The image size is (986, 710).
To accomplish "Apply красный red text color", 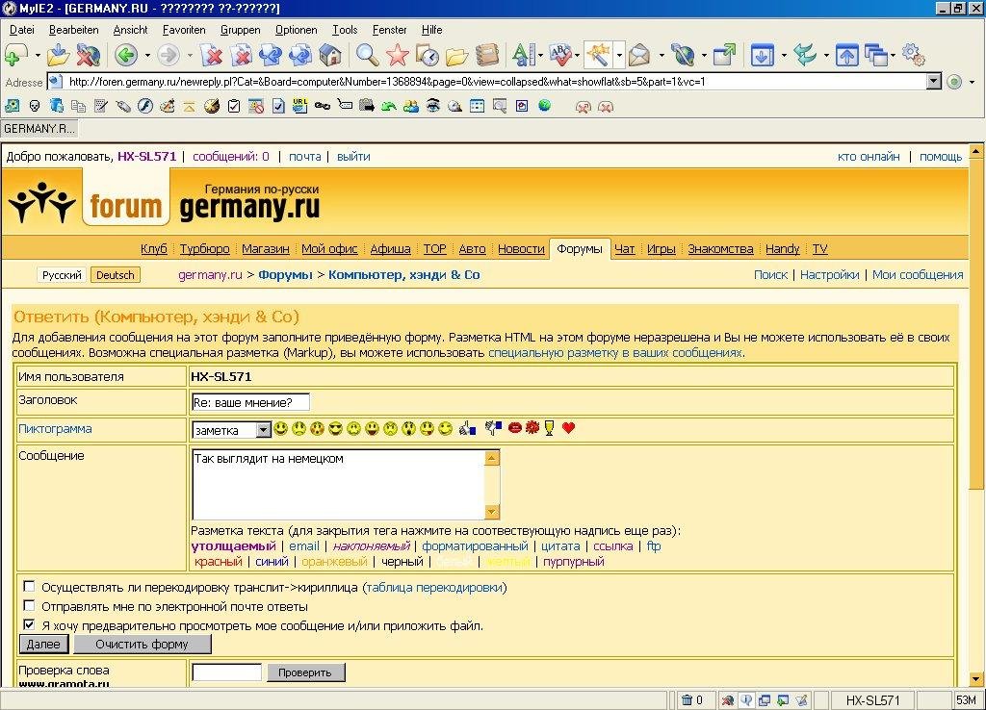I will click(x=219, y=561).
